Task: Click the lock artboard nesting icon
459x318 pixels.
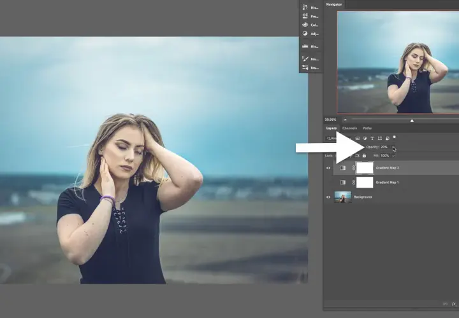Action: pyautogui.click(x=357, y=156)
